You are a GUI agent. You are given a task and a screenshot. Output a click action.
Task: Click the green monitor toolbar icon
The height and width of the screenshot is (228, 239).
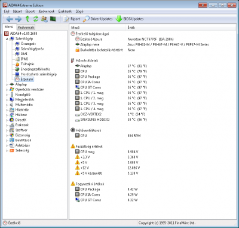click(53, 19)
